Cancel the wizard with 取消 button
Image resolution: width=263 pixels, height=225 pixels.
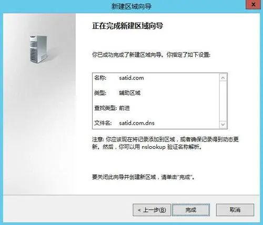(x=235, y=210)
